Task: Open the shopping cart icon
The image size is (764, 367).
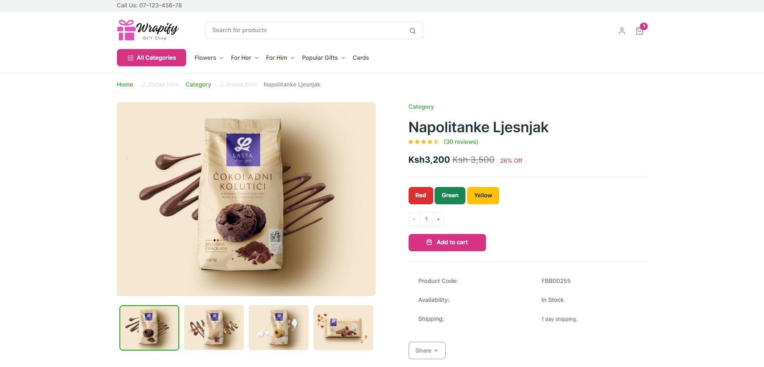Action: point(639,31)
